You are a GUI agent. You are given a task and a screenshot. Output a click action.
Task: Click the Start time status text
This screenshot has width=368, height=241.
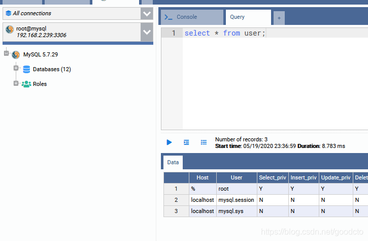[256, 146]
